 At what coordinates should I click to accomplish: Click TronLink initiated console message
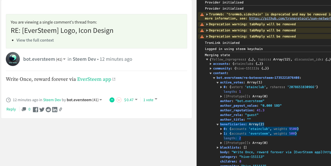point(222,43)
